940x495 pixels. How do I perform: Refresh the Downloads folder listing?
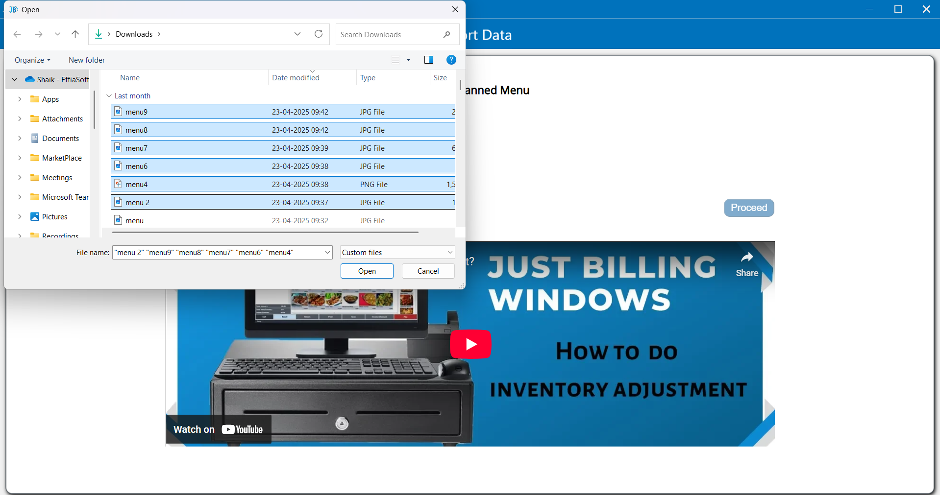[x=319, y=34]
